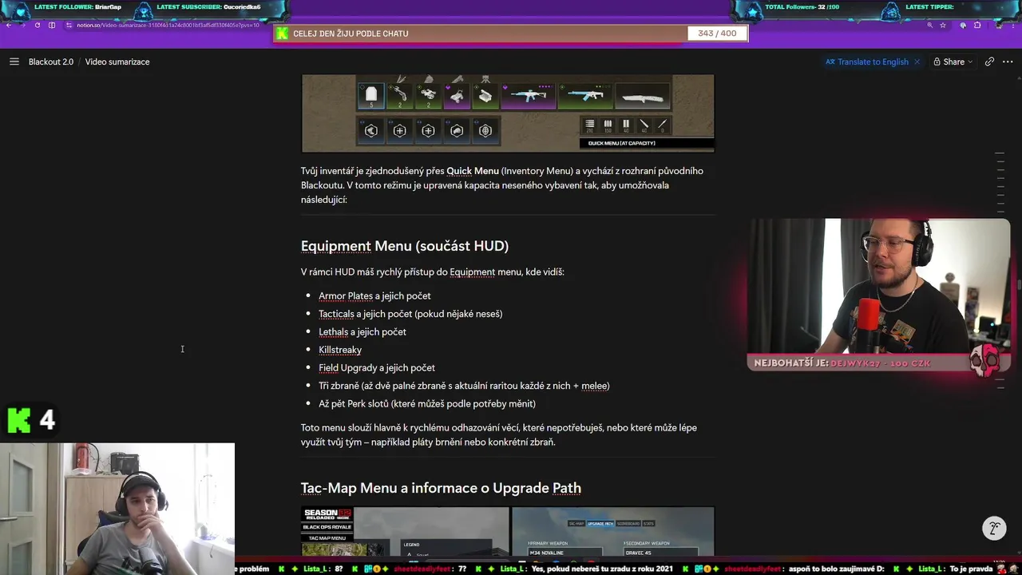Click bullet Až pět Perk slotů

point(427,403)
